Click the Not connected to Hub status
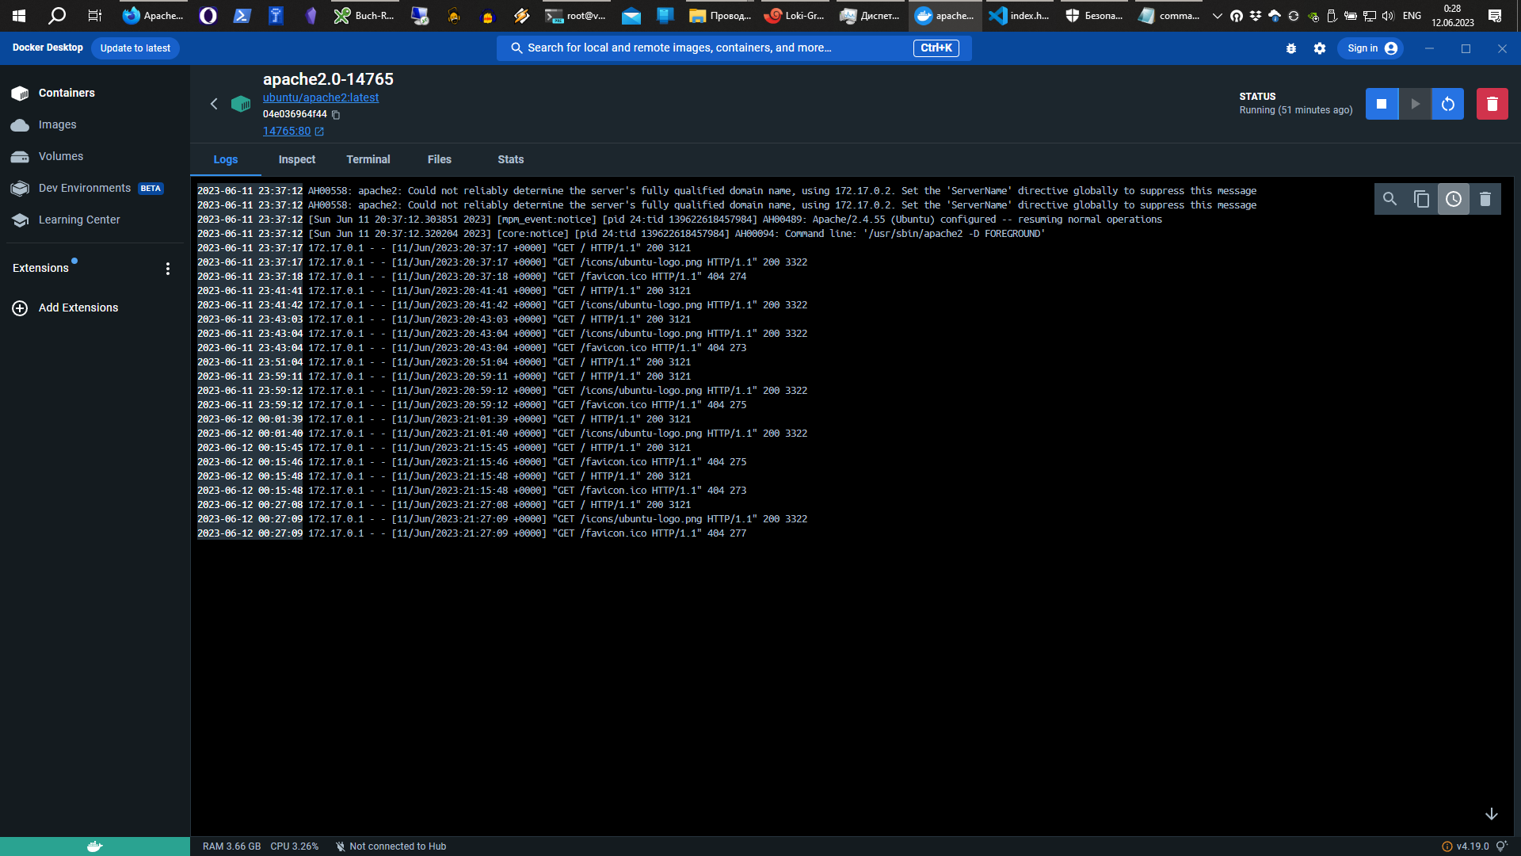1521x856 pixels. pyautogui.click(x=391, y=846)
